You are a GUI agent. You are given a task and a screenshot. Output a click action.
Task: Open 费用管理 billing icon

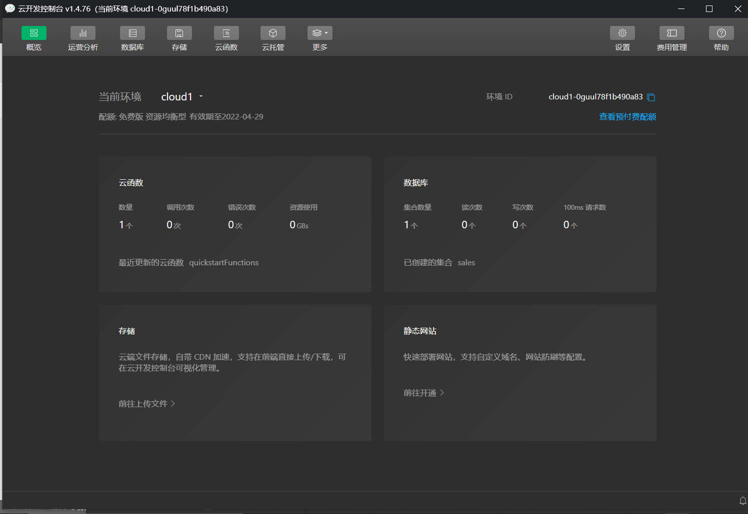tap(672, 33)
